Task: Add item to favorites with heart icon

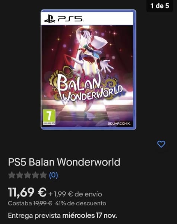Action: [x=161, y=144]
